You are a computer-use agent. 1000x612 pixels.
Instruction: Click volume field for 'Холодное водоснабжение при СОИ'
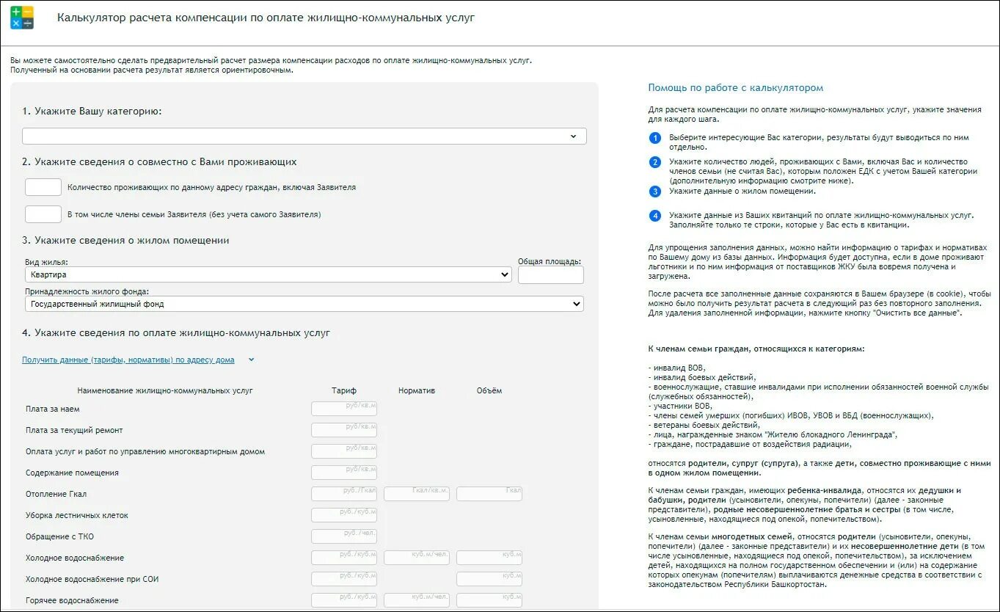(x=489, y=579)
